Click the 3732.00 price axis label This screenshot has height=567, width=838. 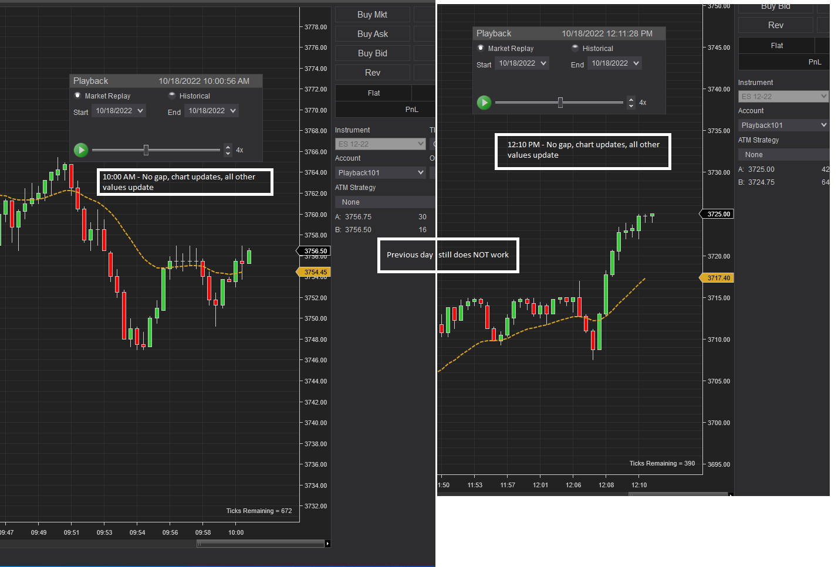tap(316, 506)
